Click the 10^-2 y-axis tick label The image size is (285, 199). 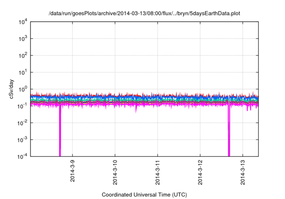click(x=23, y=123)
